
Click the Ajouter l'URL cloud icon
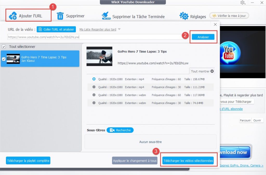13,16
